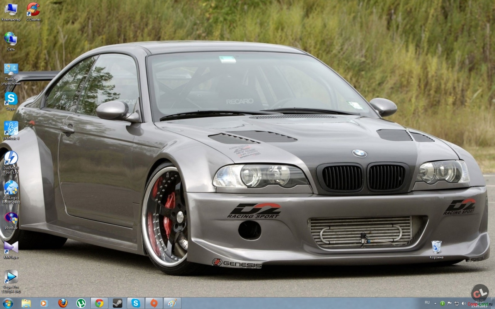
Task: Open the volume speaker tray icon
Action: tap(463, 303)
